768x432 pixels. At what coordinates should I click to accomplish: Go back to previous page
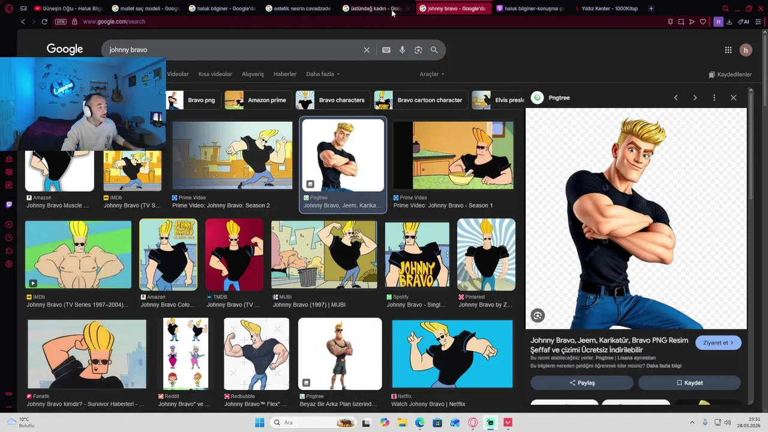(23, 22)
